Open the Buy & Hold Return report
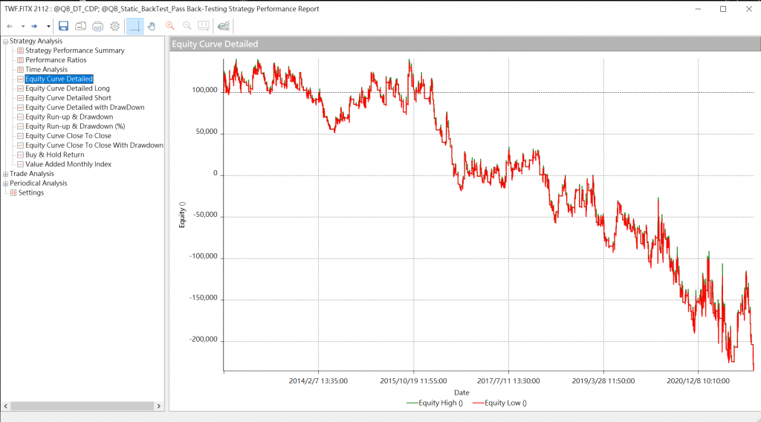The image size is (761, 422). (x=54, y=155)
